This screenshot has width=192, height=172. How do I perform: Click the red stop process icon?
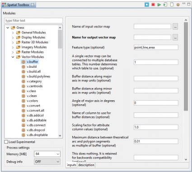153,5
